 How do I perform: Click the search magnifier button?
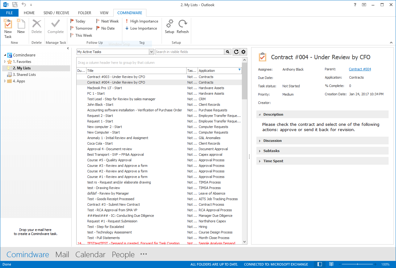228,52
